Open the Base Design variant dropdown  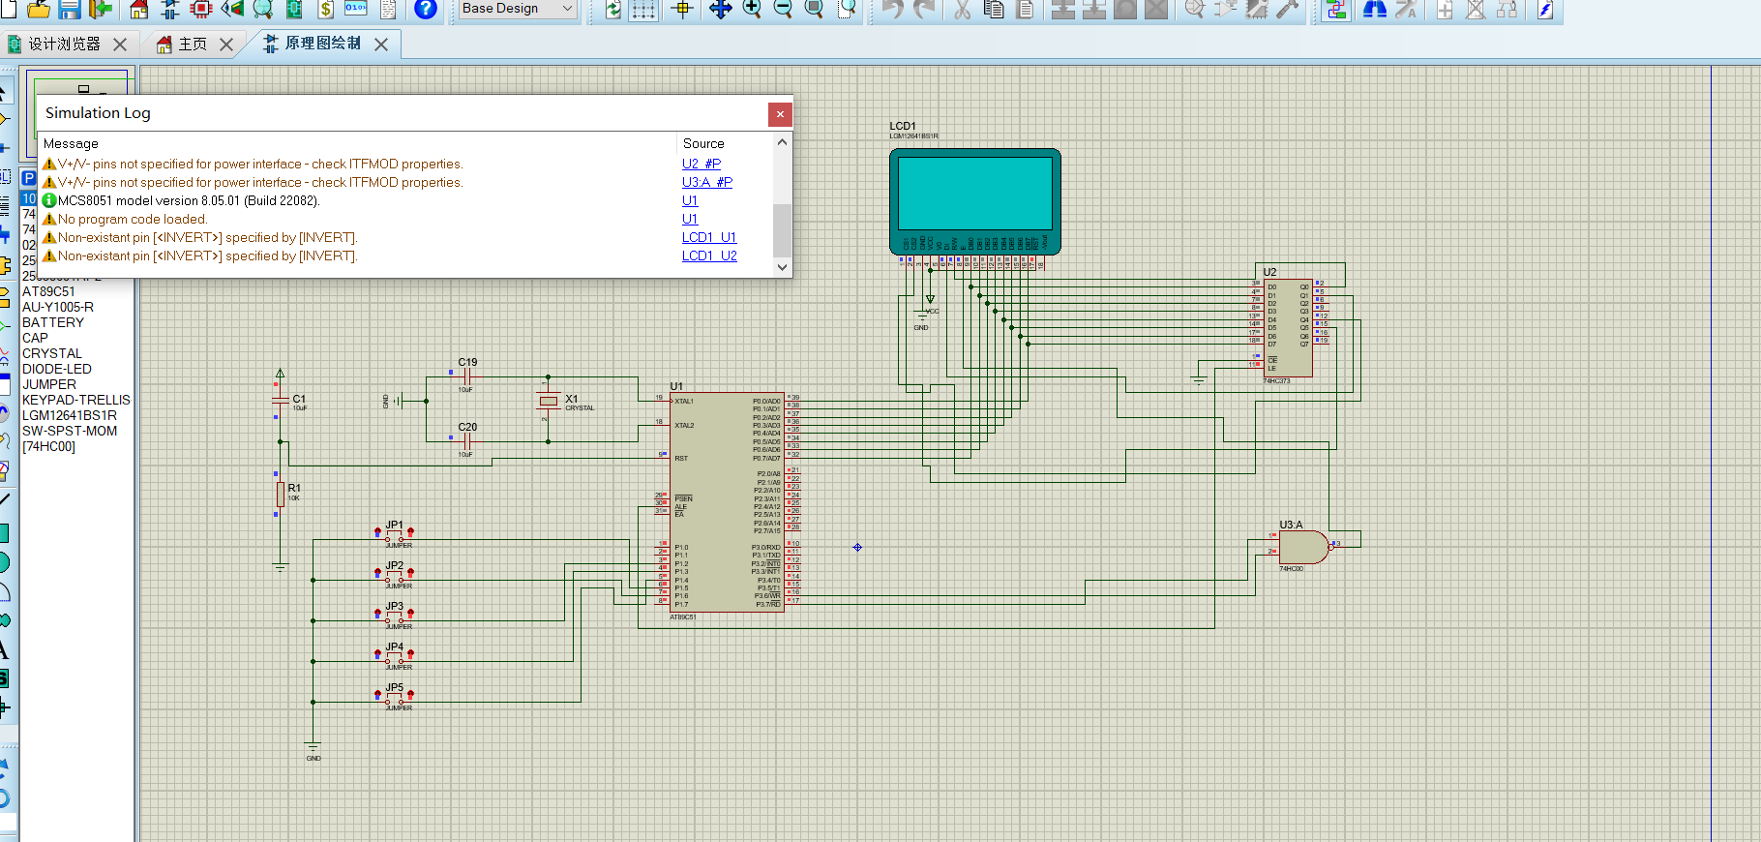[x=518, y=9]
